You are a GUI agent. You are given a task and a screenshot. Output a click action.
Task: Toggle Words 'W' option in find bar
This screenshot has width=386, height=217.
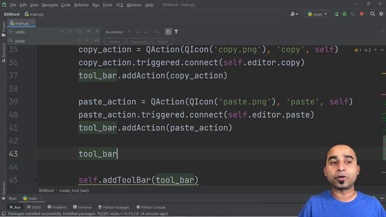(x=89, y=31)
